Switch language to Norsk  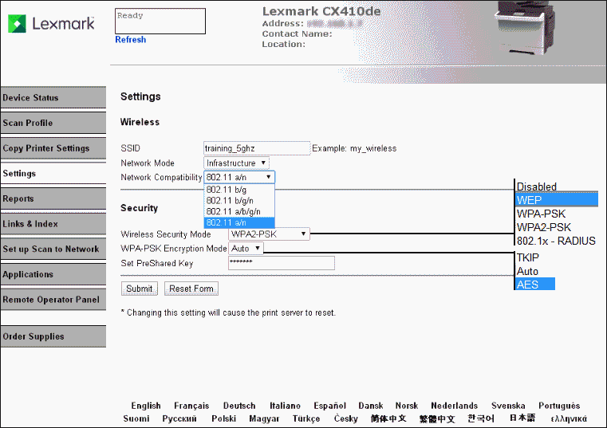point(407,406)
